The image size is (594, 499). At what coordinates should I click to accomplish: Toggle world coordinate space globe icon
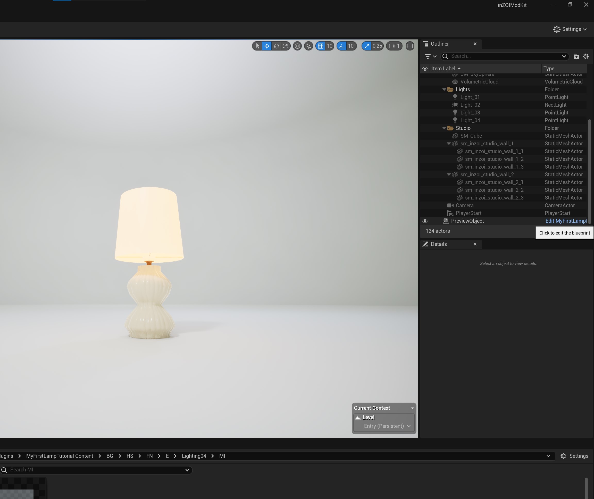(x=297, y=46)
